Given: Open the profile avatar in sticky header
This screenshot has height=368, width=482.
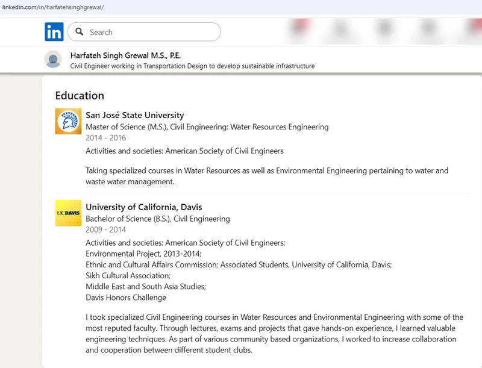Looking at the screenshot, I should click(53, 60).
